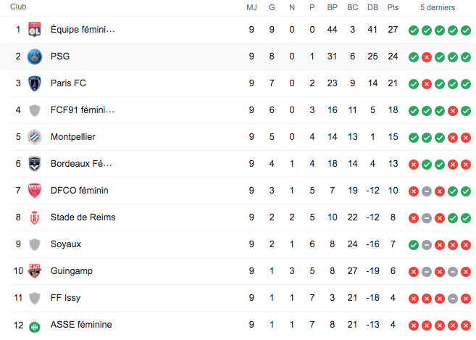This screenshot has height=340, width=476.
Task: Click the Soyaux placeholder shield icon
Action: 34,244
